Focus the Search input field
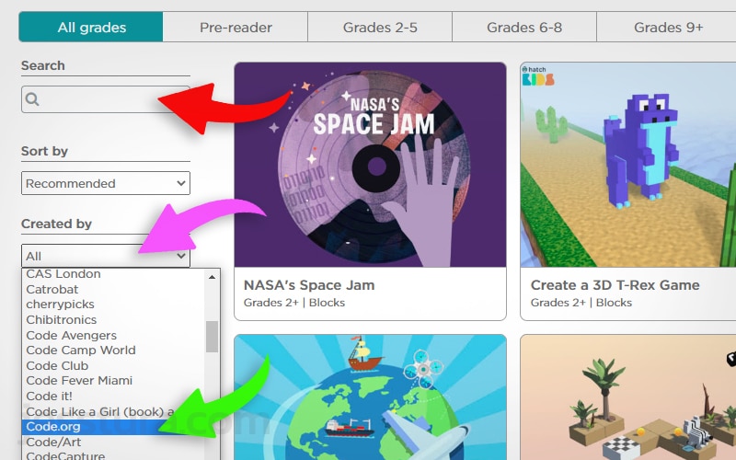 (106, 99)
